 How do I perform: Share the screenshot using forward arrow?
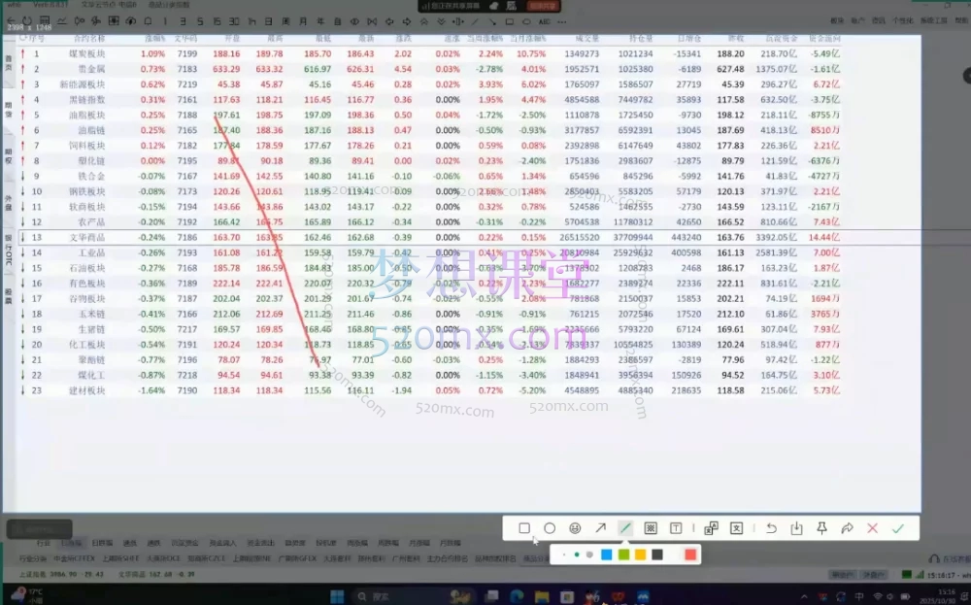pyautogui.click(x=847, y=528)
